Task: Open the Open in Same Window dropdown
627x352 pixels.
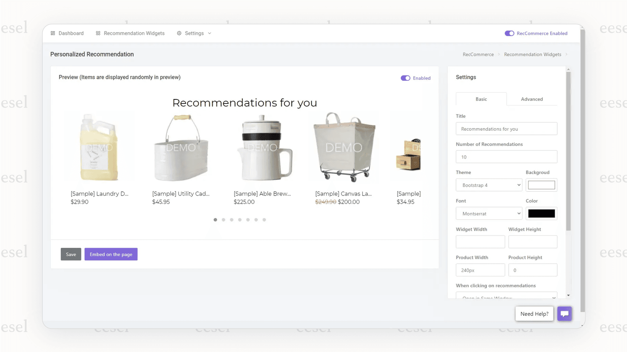Action: point(506,296)
